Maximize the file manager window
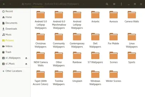 (x=135, y=4)
